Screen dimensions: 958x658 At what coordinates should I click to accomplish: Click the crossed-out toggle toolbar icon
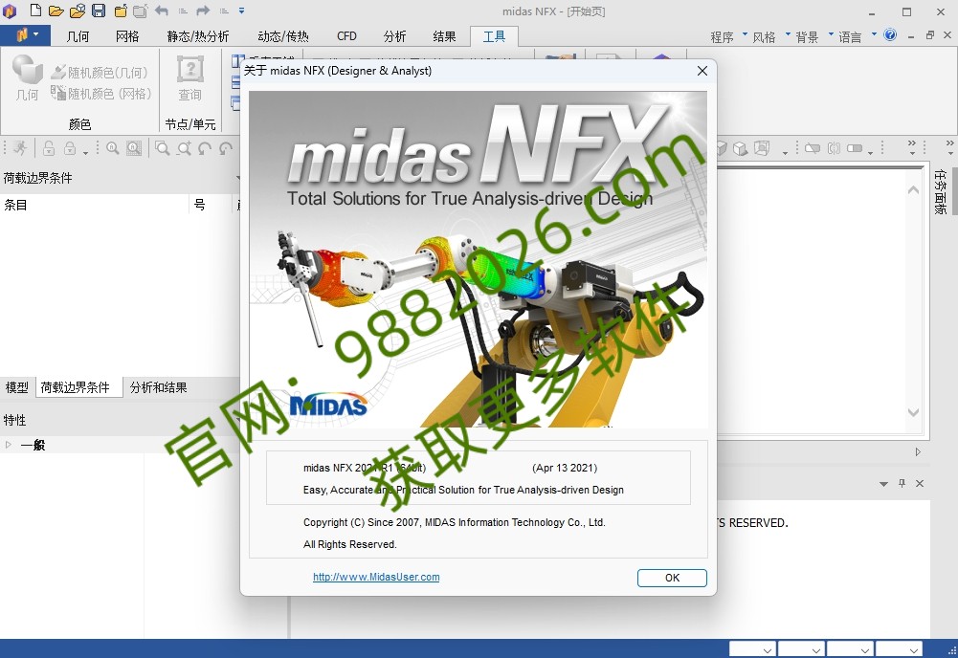pos(812,148)
